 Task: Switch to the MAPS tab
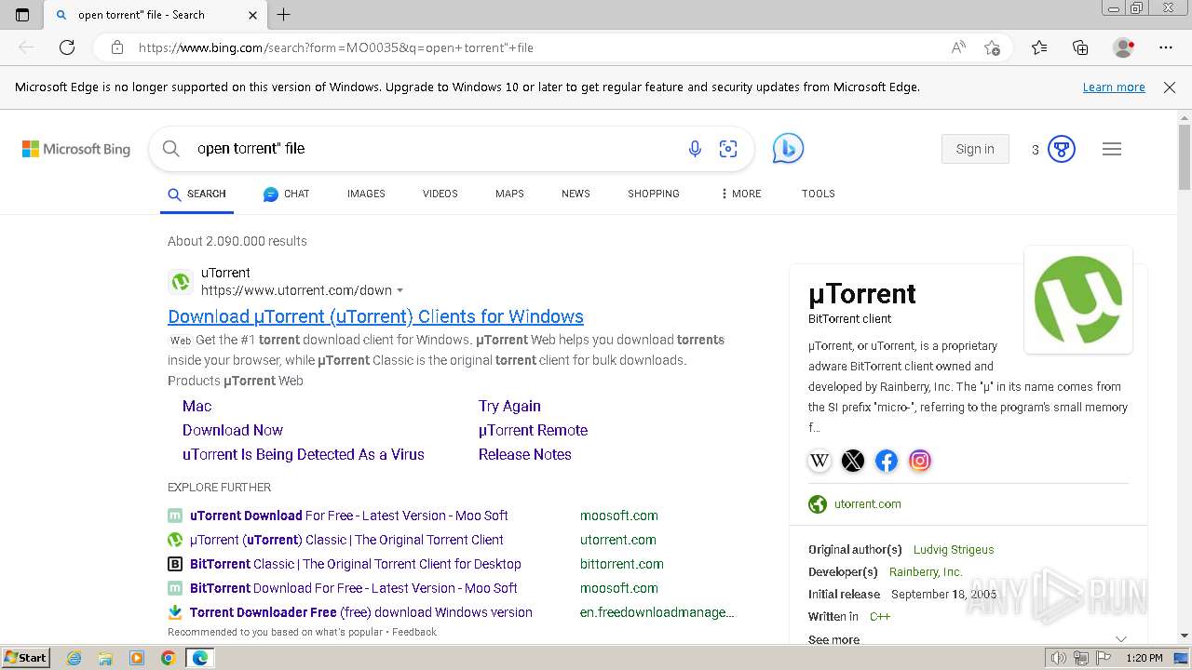(x=509, y=194)
